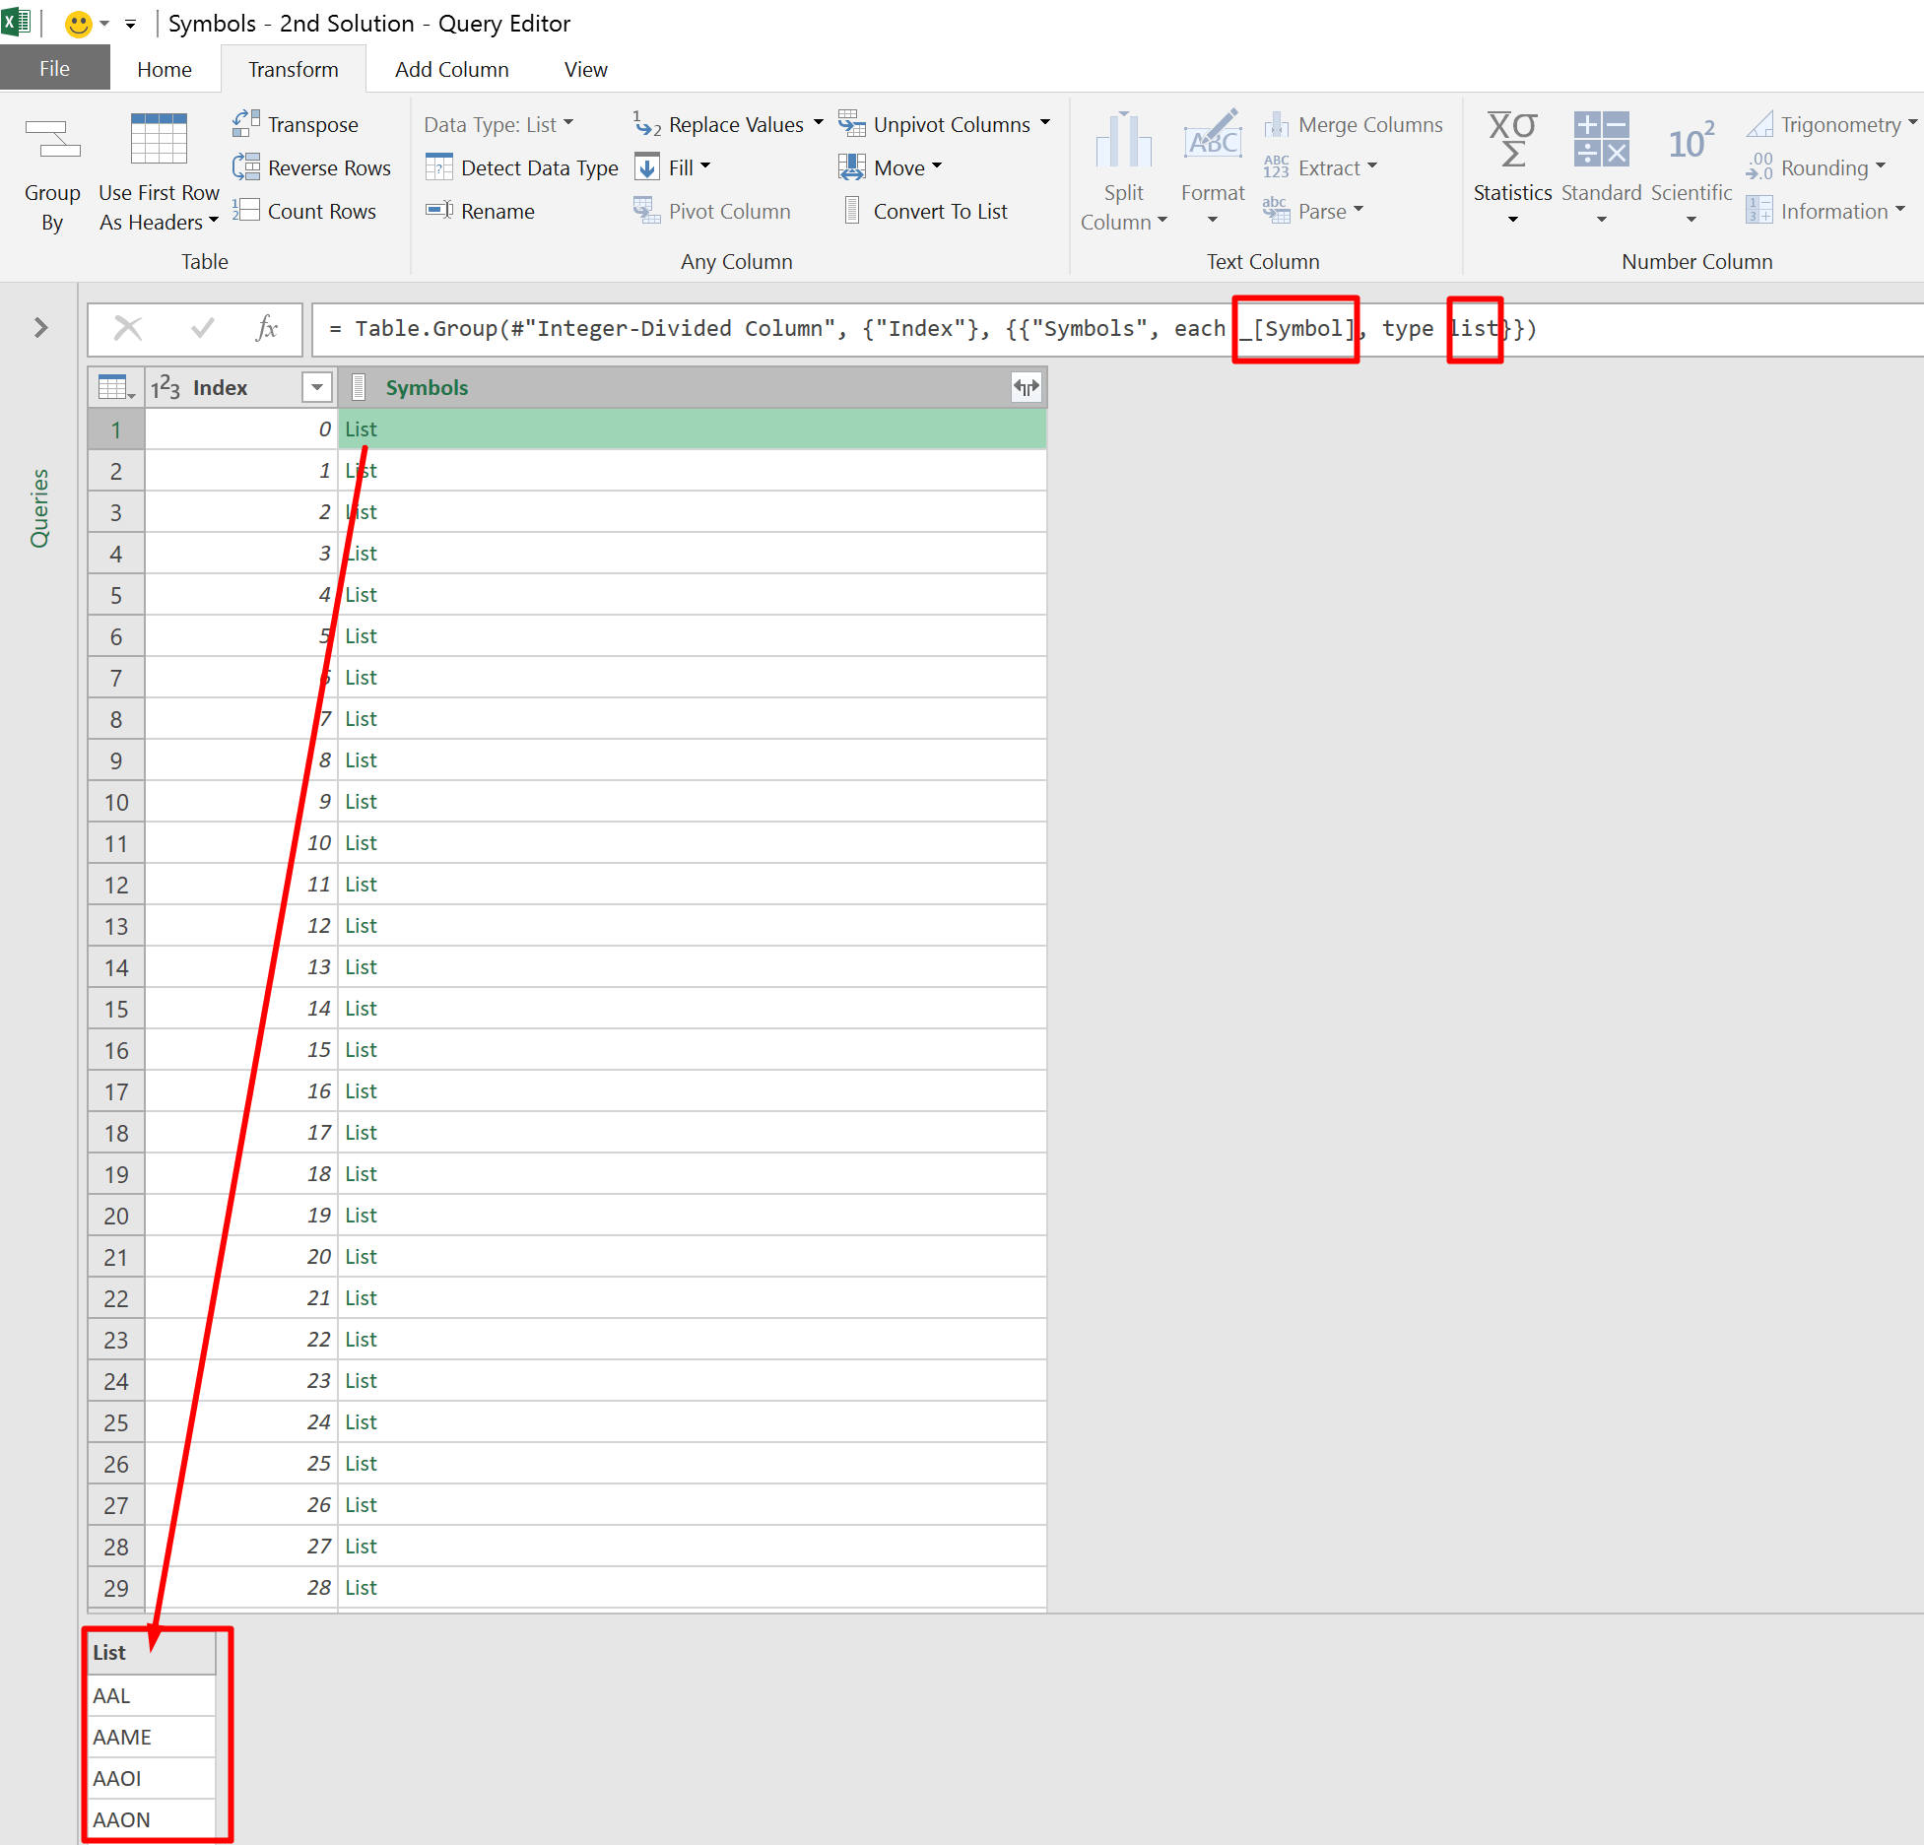Open the Data Type: List dropdown
The width and height of the screenshot is (1924, 1845).
pos(499,124)
